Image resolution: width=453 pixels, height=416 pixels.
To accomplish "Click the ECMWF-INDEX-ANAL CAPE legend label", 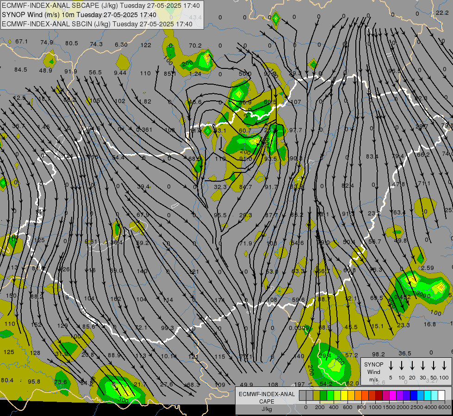I will point(267,398).
